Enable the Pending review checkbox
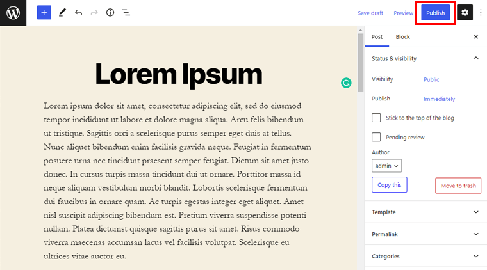Image resolution: width=487 pixels, height=270 pixels. 376,137
